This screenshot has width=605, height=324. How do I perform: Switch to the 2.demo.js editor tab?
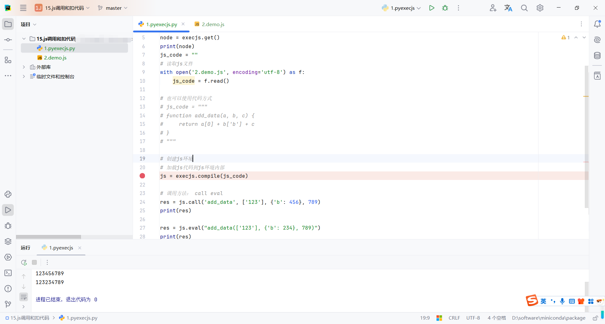(210, 24)
